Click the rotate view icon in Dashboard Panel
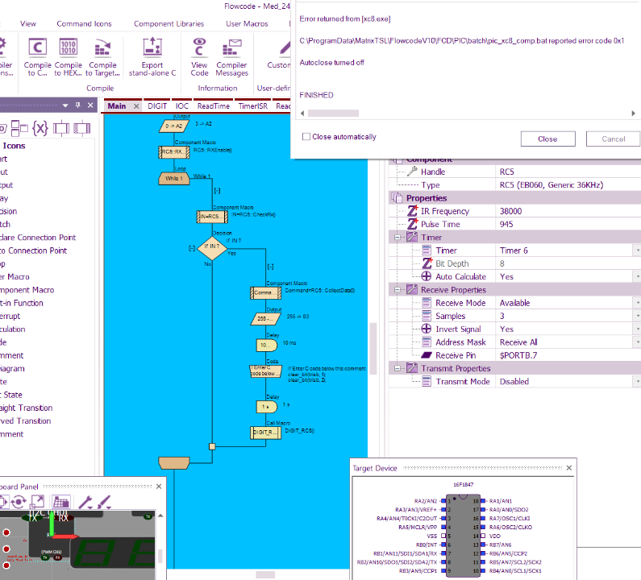 [19, 502]
